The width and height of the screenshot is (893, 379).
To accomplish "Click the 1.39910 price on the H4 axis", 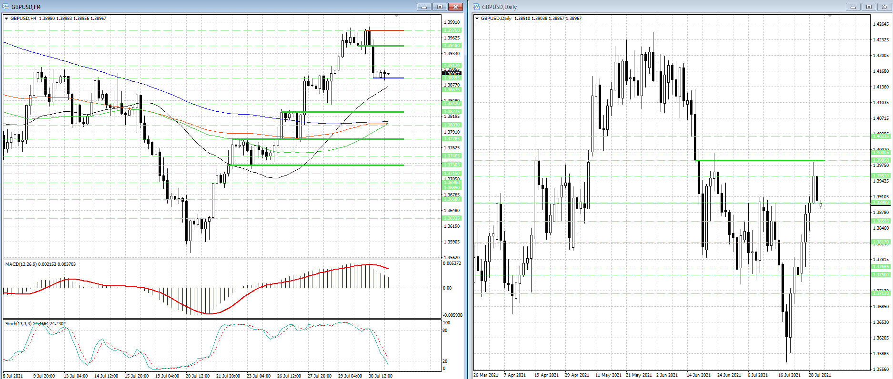I will pyautogui.click(x=452, y=22).
